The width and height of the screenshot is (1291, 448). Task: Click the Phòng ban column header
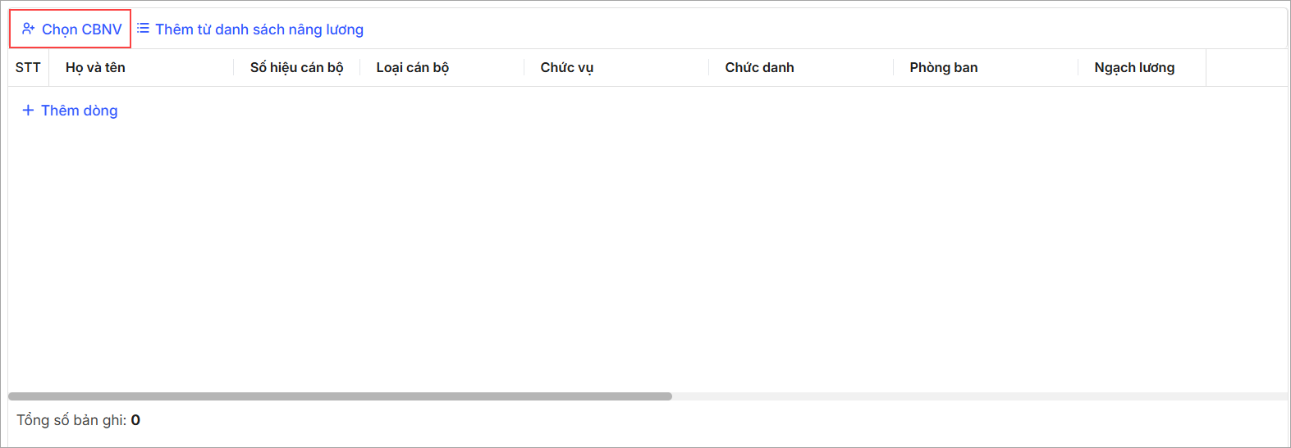click(944, 67)
